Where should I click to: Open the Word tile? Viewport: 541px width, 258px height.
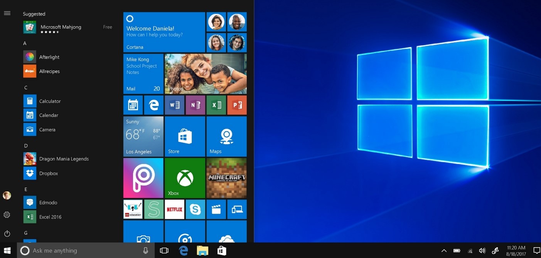(174, 105)
